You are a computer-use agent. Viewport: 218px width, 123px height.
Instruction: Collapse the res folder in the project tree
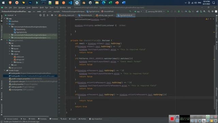pyautogui.click(x=7, y=43)
